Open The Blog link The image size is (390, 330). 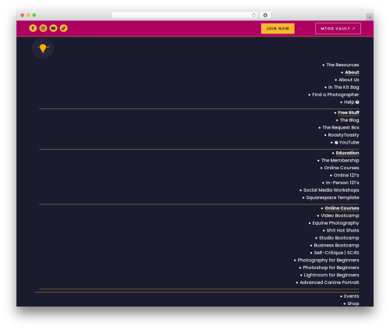[349, 120]
